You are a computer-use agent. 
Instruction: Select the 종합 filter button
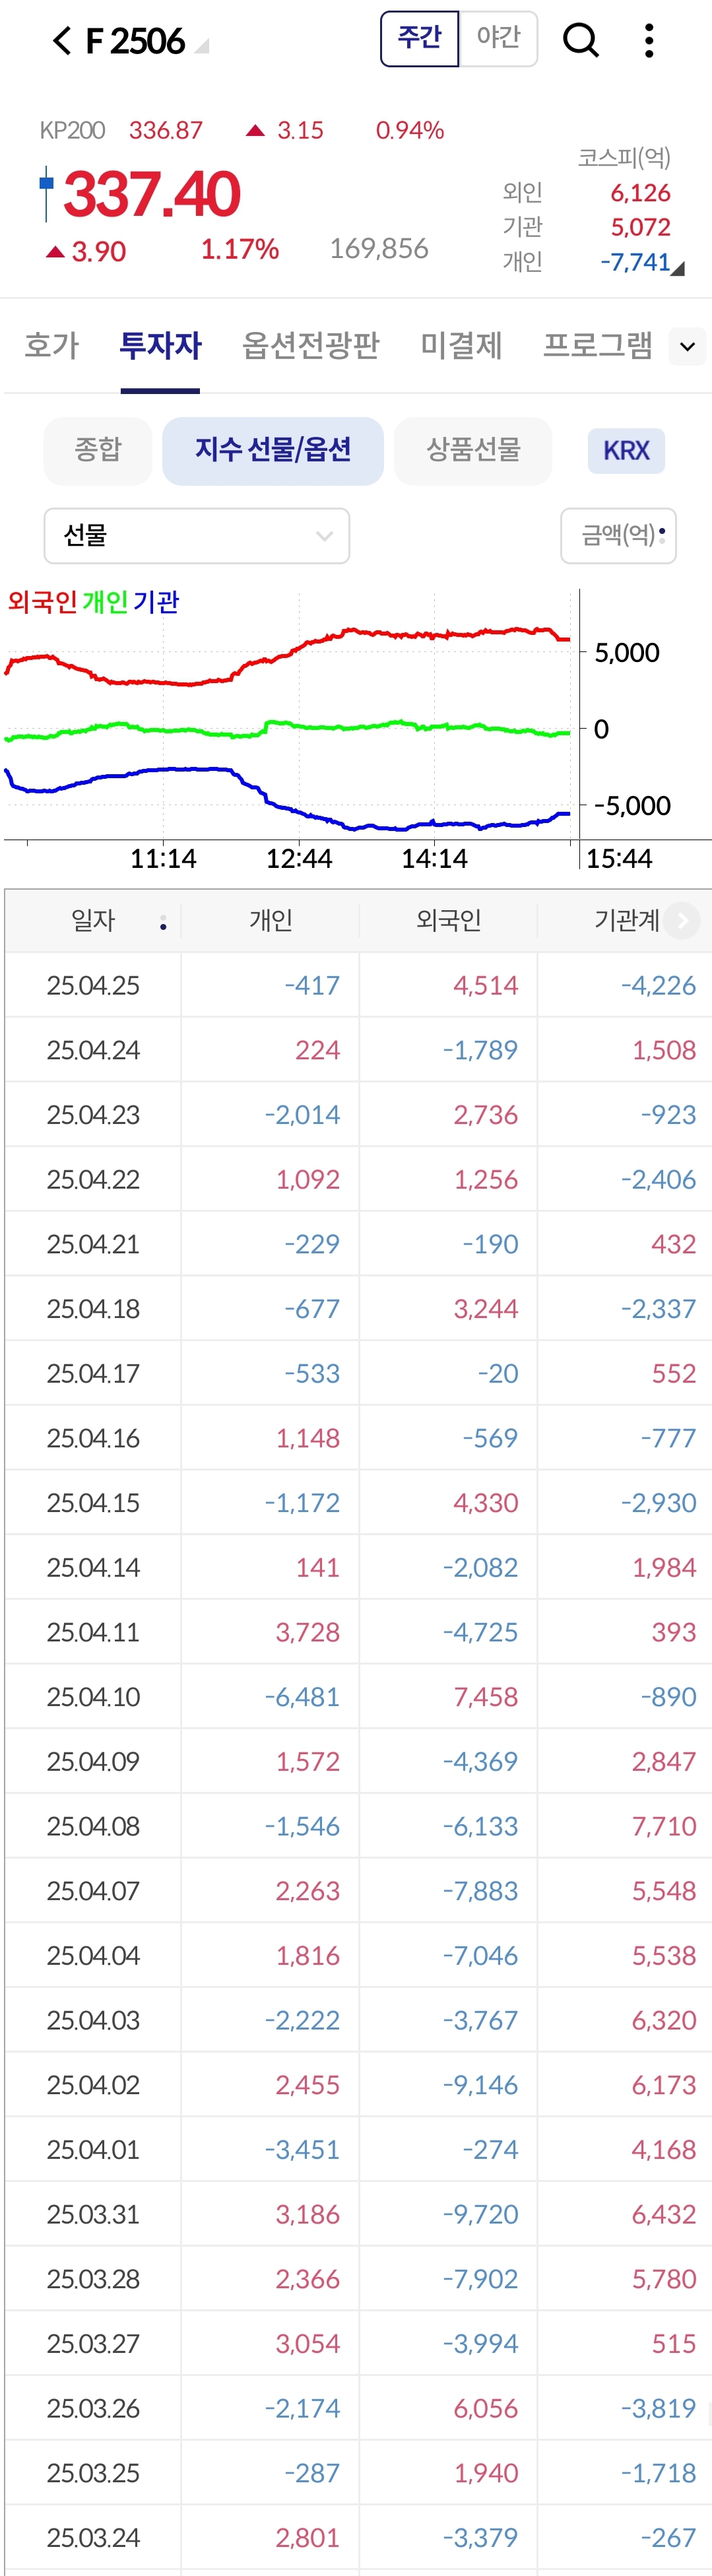tap(98, 450)
